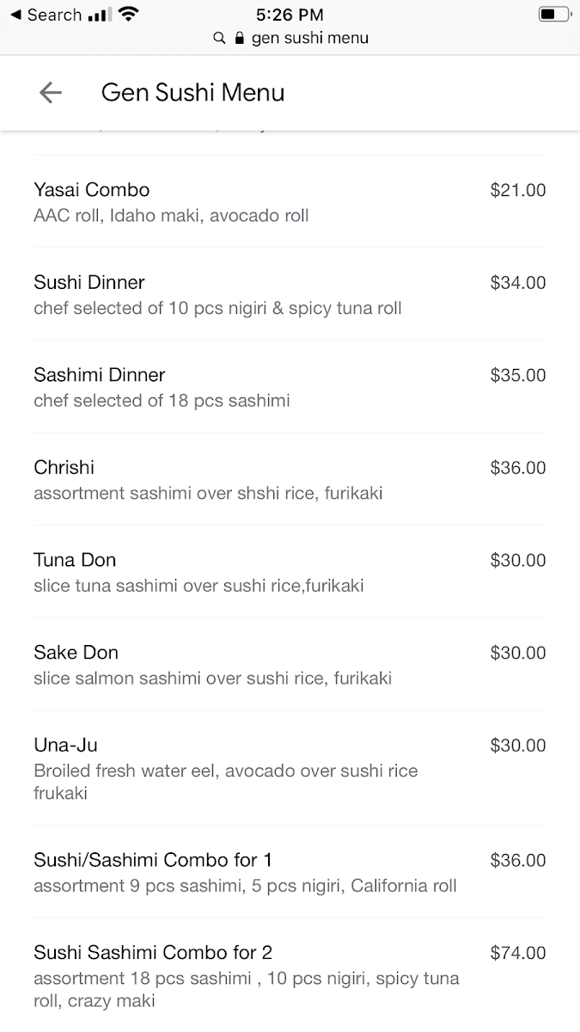Tap the Search back-to-app link in status bar
This screenshot has height=1032, width=580.
point(46,15)
